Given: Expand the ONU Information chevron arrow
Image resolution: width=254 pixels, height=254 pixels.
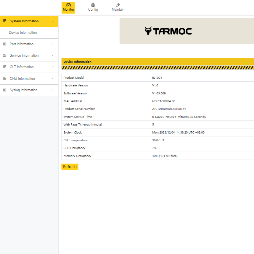Looking at the screenshot, I should tap(53, 78).
